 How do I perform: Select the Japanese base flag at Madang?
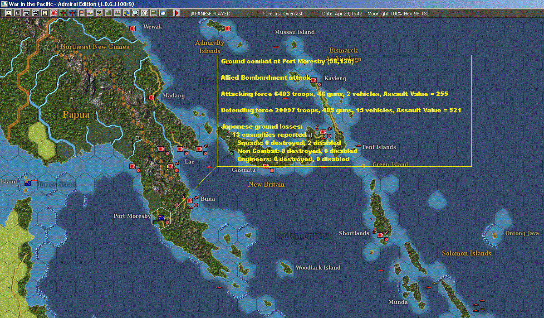point(152,97)
